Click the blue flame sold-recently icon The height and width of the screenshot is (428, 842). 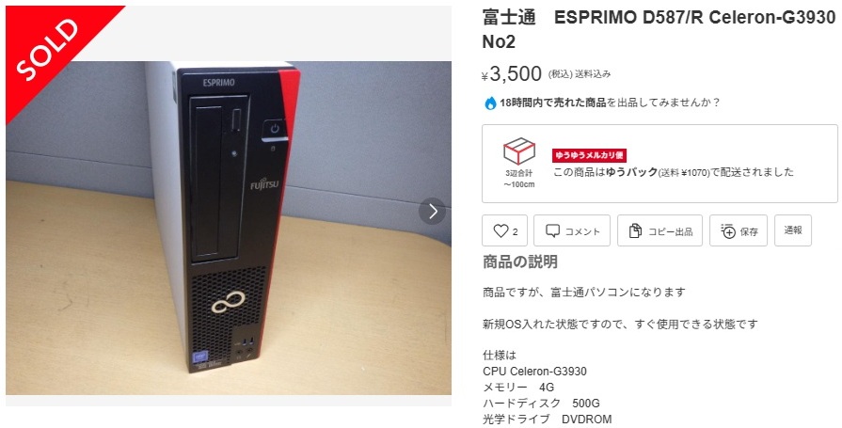490,103
